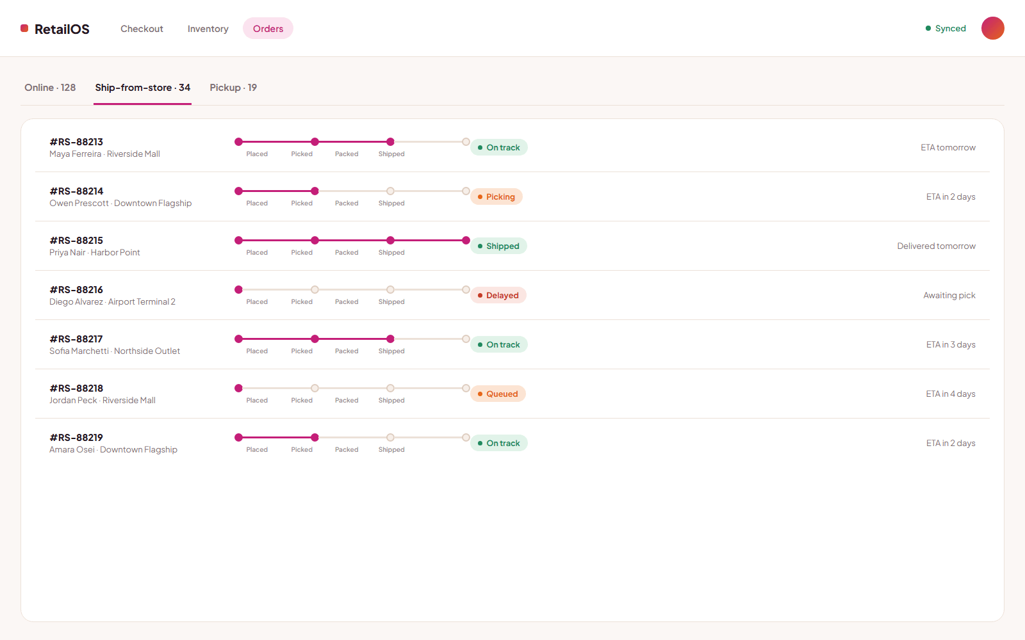Open order #RS-88214
This screenshot has height=640, width=1025.
[512, 196]
